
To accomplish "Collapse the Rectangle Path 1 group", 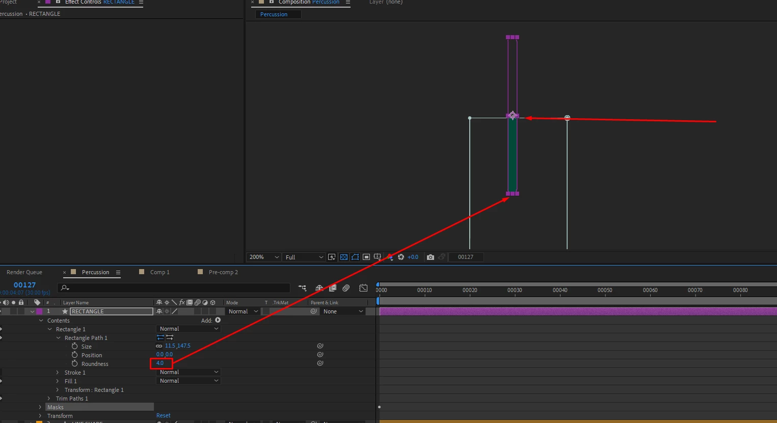I will (58, 338).
